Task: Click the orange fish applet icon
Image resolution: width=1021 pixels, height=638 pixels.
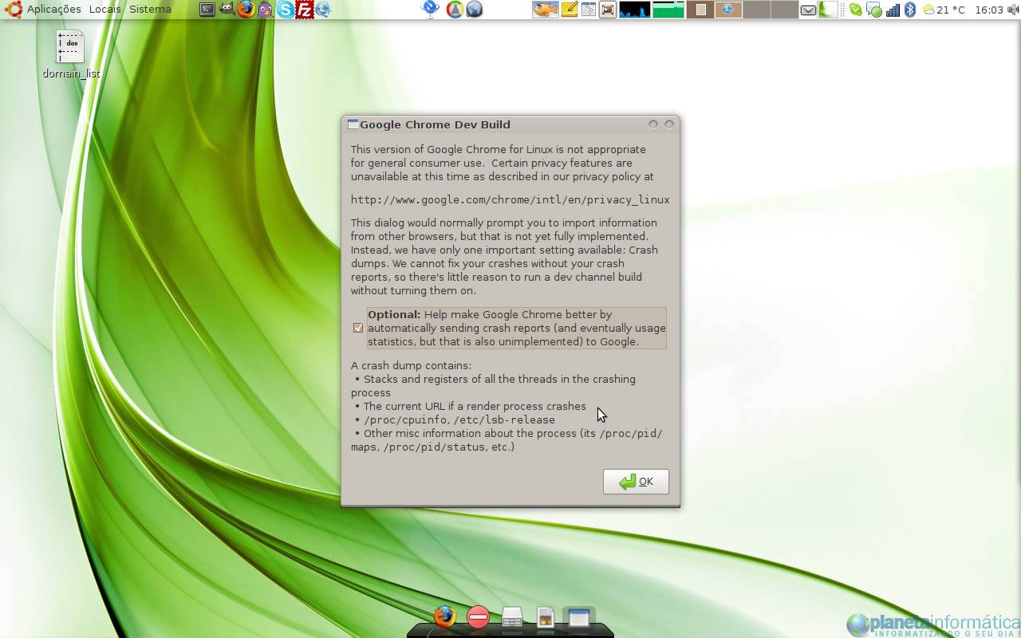Action: coord(546,10)
